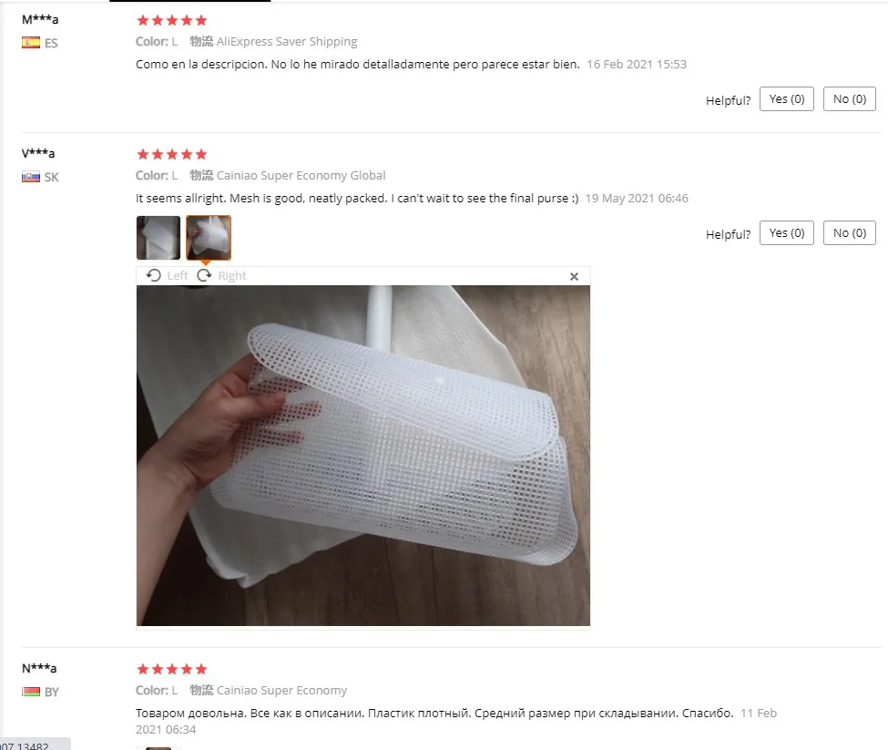Open first review thumbnail from V***a
This screenshot has height=750, width=888.
pyautogui.click(x=158, y=238)
